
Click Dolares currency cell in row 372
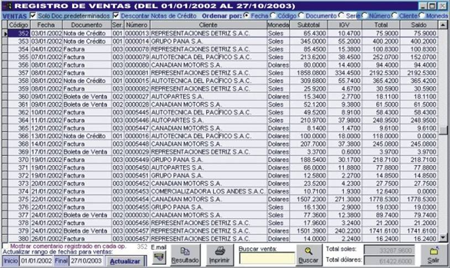point(279,175)
